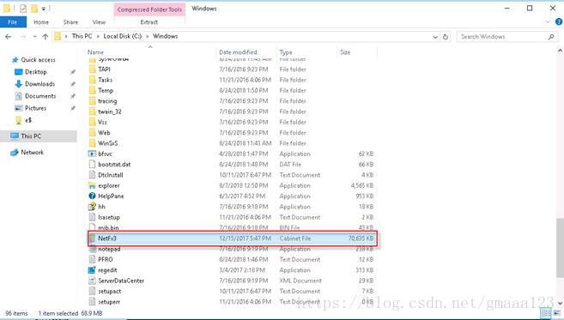Click Local Disk (C:) breadcrumb
564x320 pixels.
[122, 36]
